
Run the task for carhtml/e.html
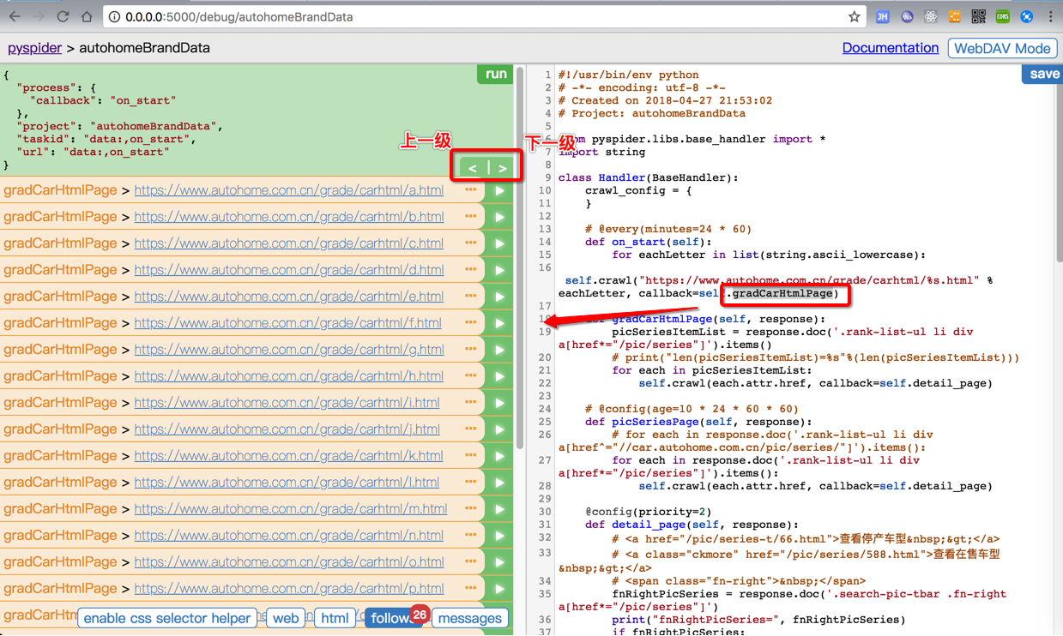tap(499, 297)
